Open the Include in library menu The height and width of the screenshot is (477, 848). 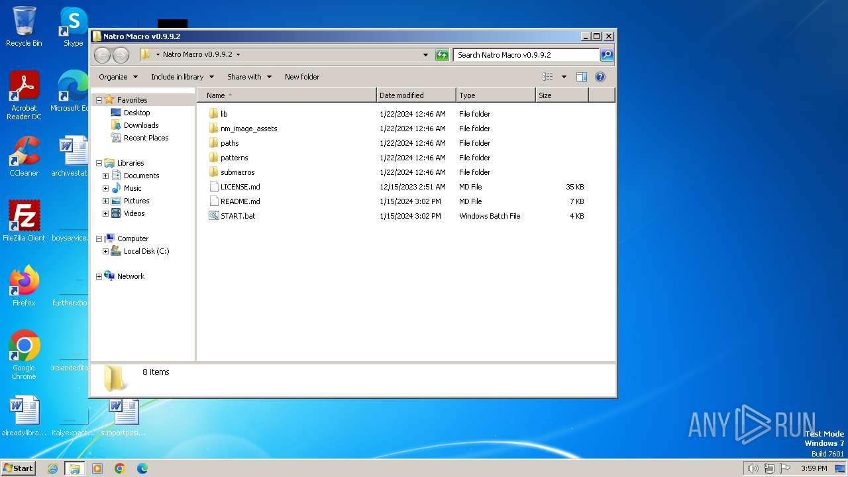pos(182,77)
